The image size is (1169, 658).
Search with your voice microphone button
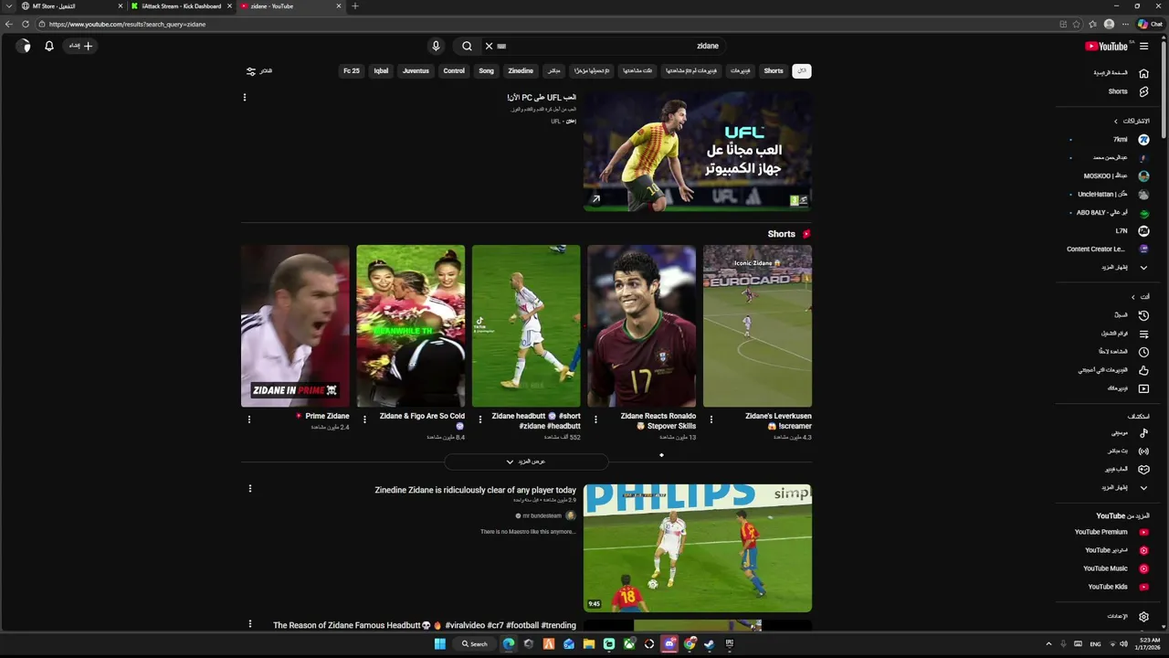click(436, 46)
